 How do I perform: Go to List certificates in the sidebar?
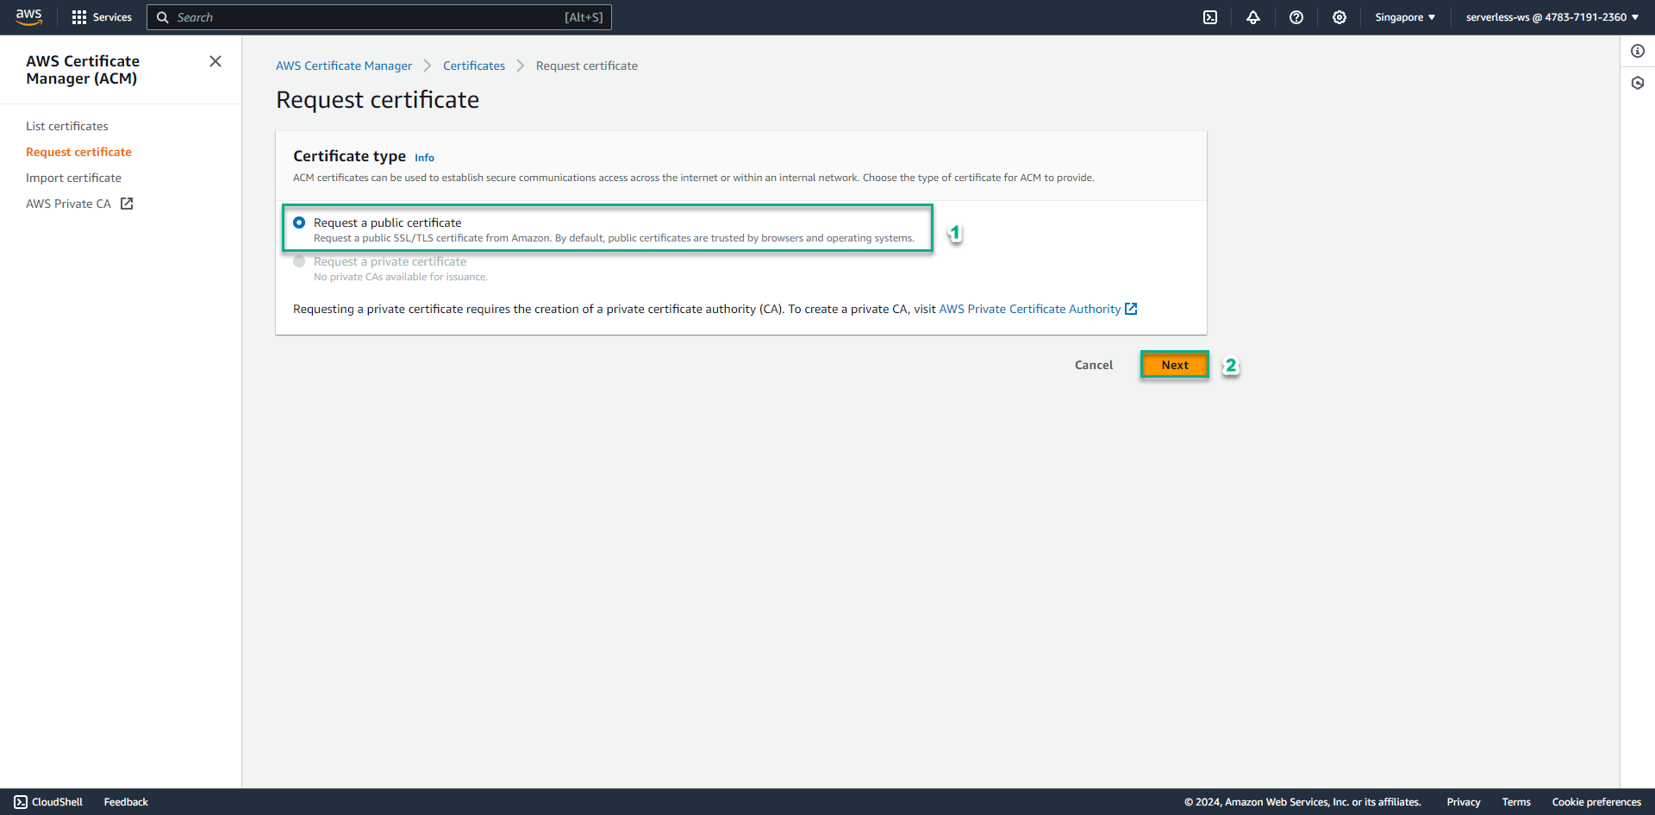(67, 126)
